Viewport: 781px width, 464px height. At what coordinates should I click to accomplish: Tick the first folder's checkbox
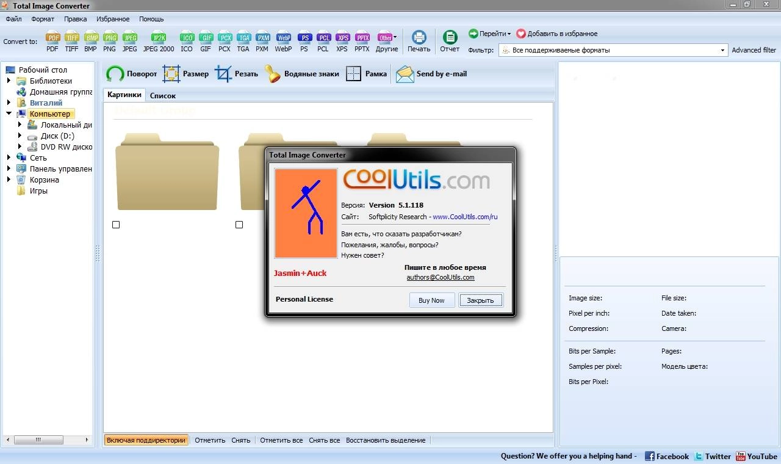coord(116,225)
